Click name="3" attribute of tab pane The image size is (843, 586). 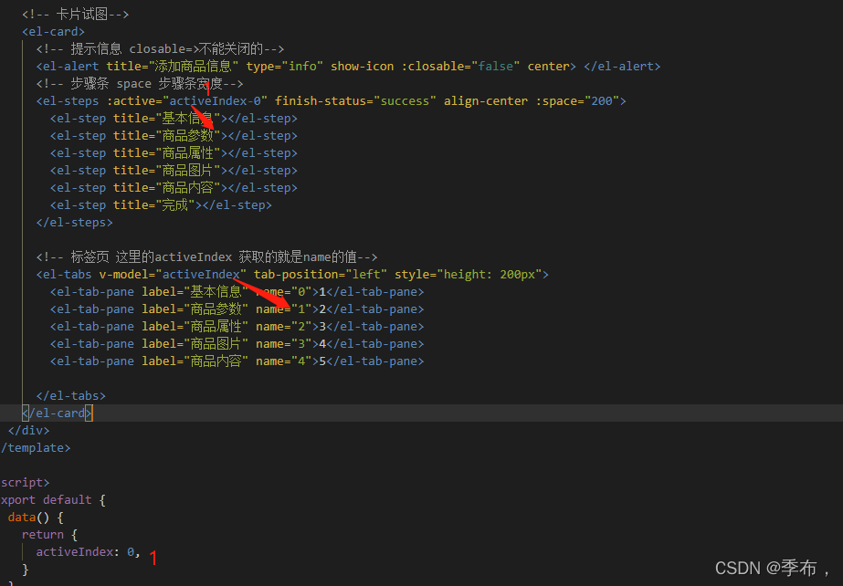click(283, 344)
